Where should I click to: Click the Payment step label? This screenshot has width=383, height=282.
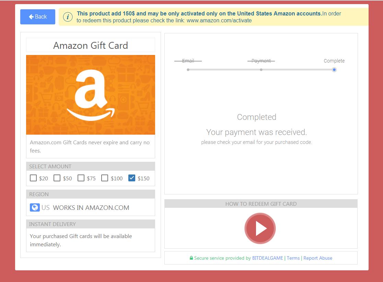(261, 61)
